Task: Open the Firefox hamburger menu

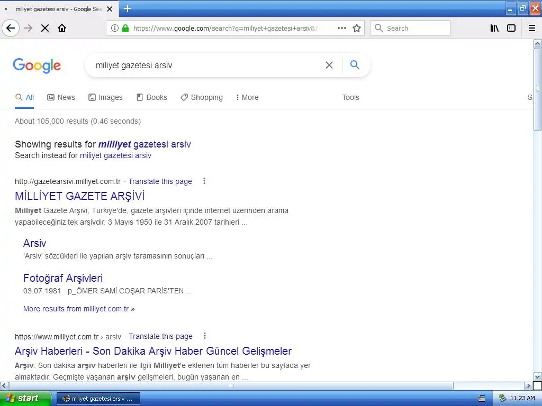Action: pyautogui.click(x=532, y=28)
